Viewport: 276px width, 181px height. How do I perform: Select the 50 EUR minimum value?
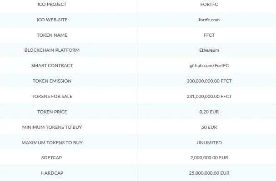(x=209, y=127)
